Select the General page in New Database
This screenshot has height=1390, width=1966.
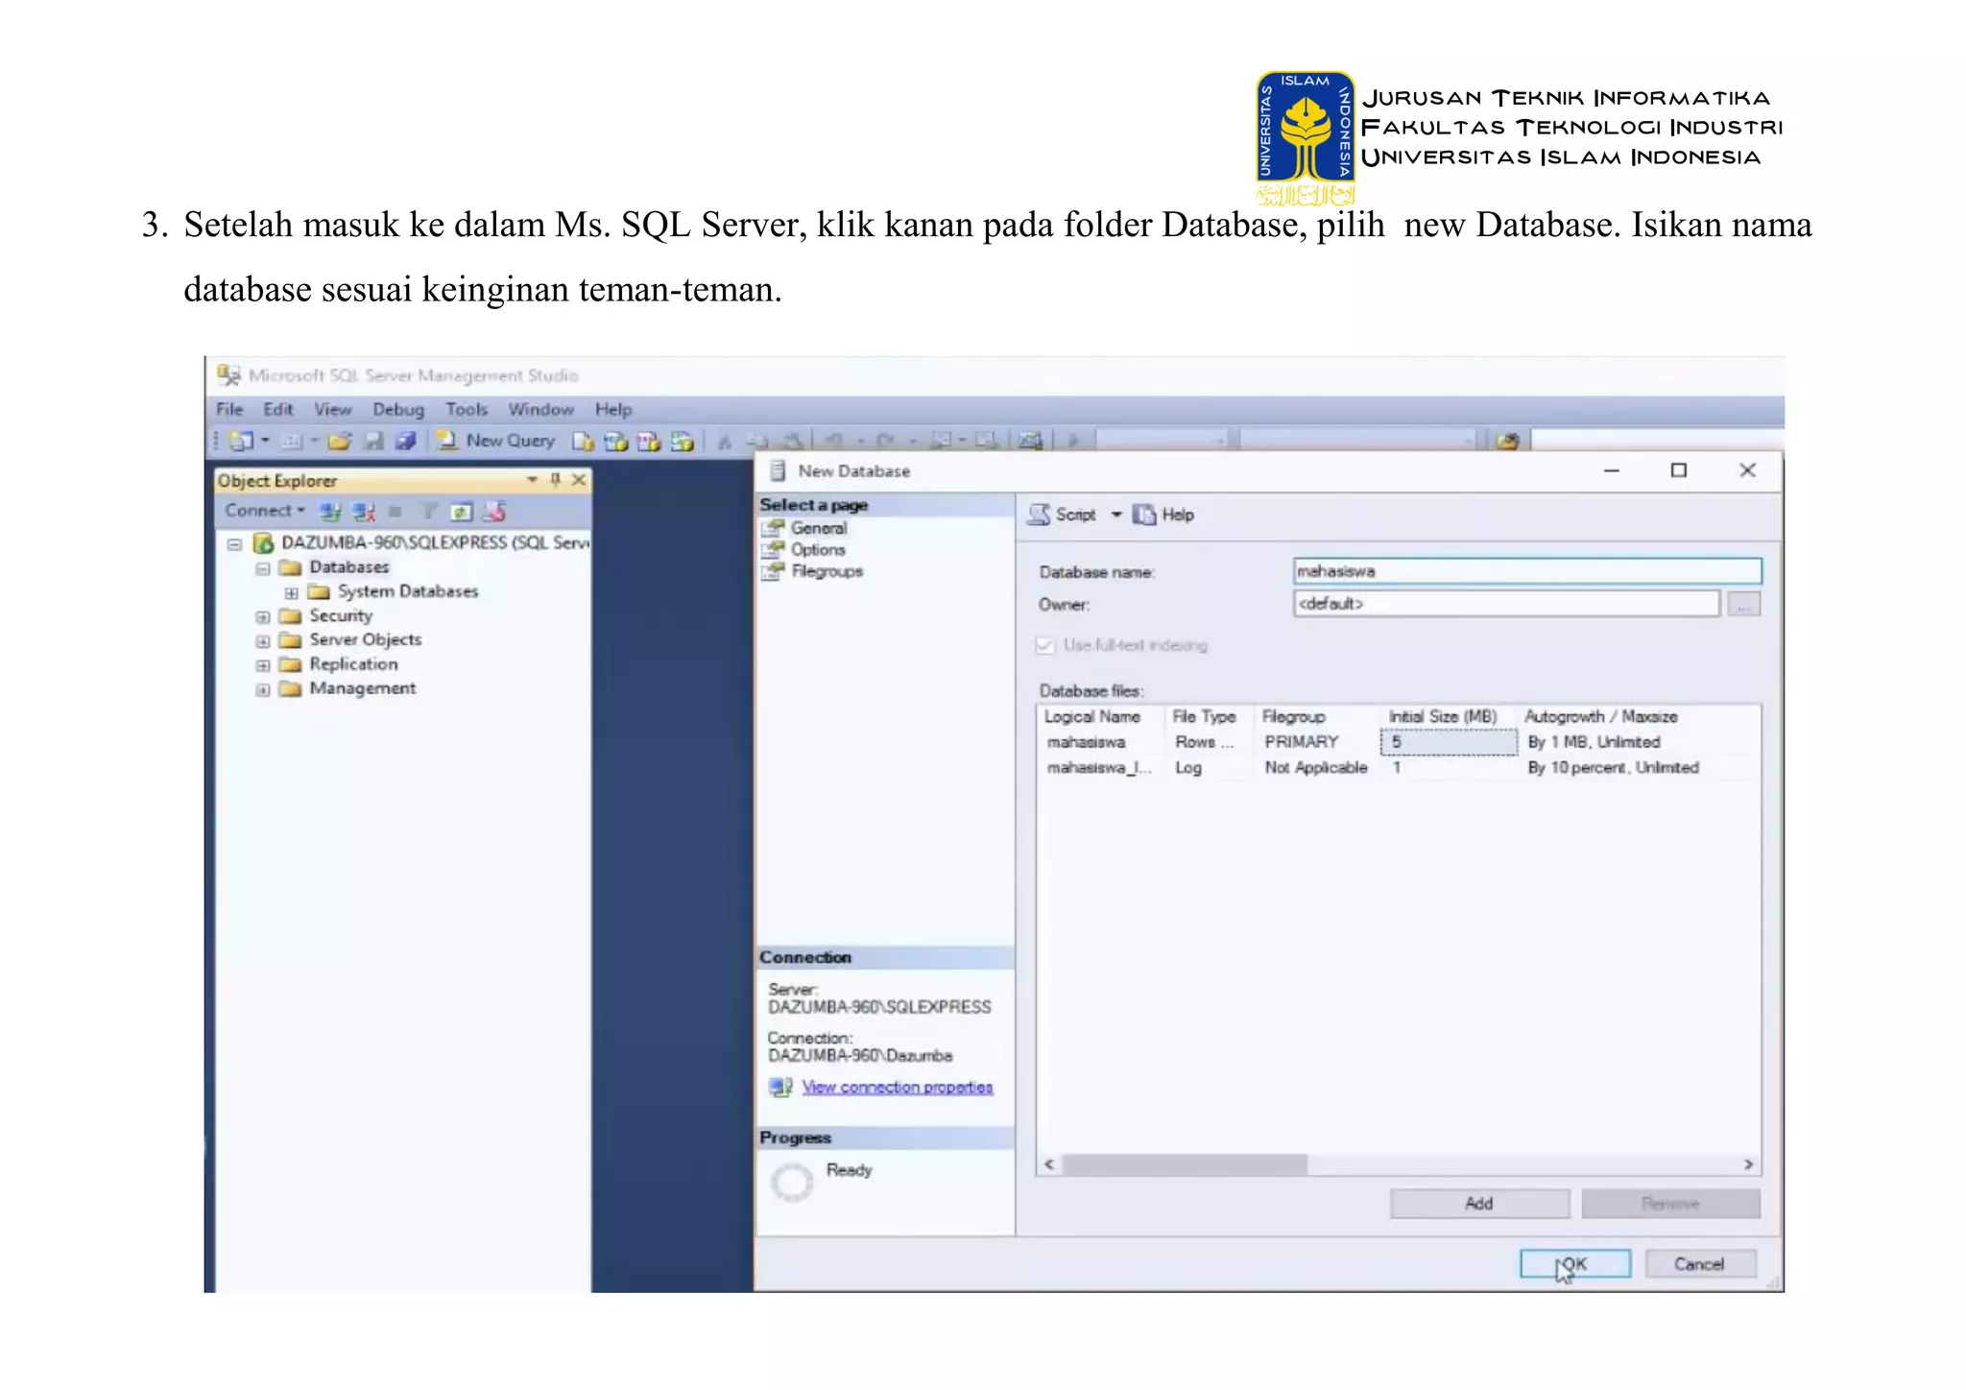tap(818, 528)
